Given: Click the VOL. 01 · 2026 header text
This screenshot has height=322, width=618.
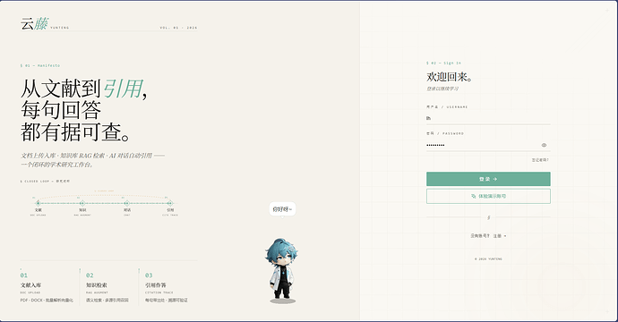Looking at the screenshot, I should 178,28.
